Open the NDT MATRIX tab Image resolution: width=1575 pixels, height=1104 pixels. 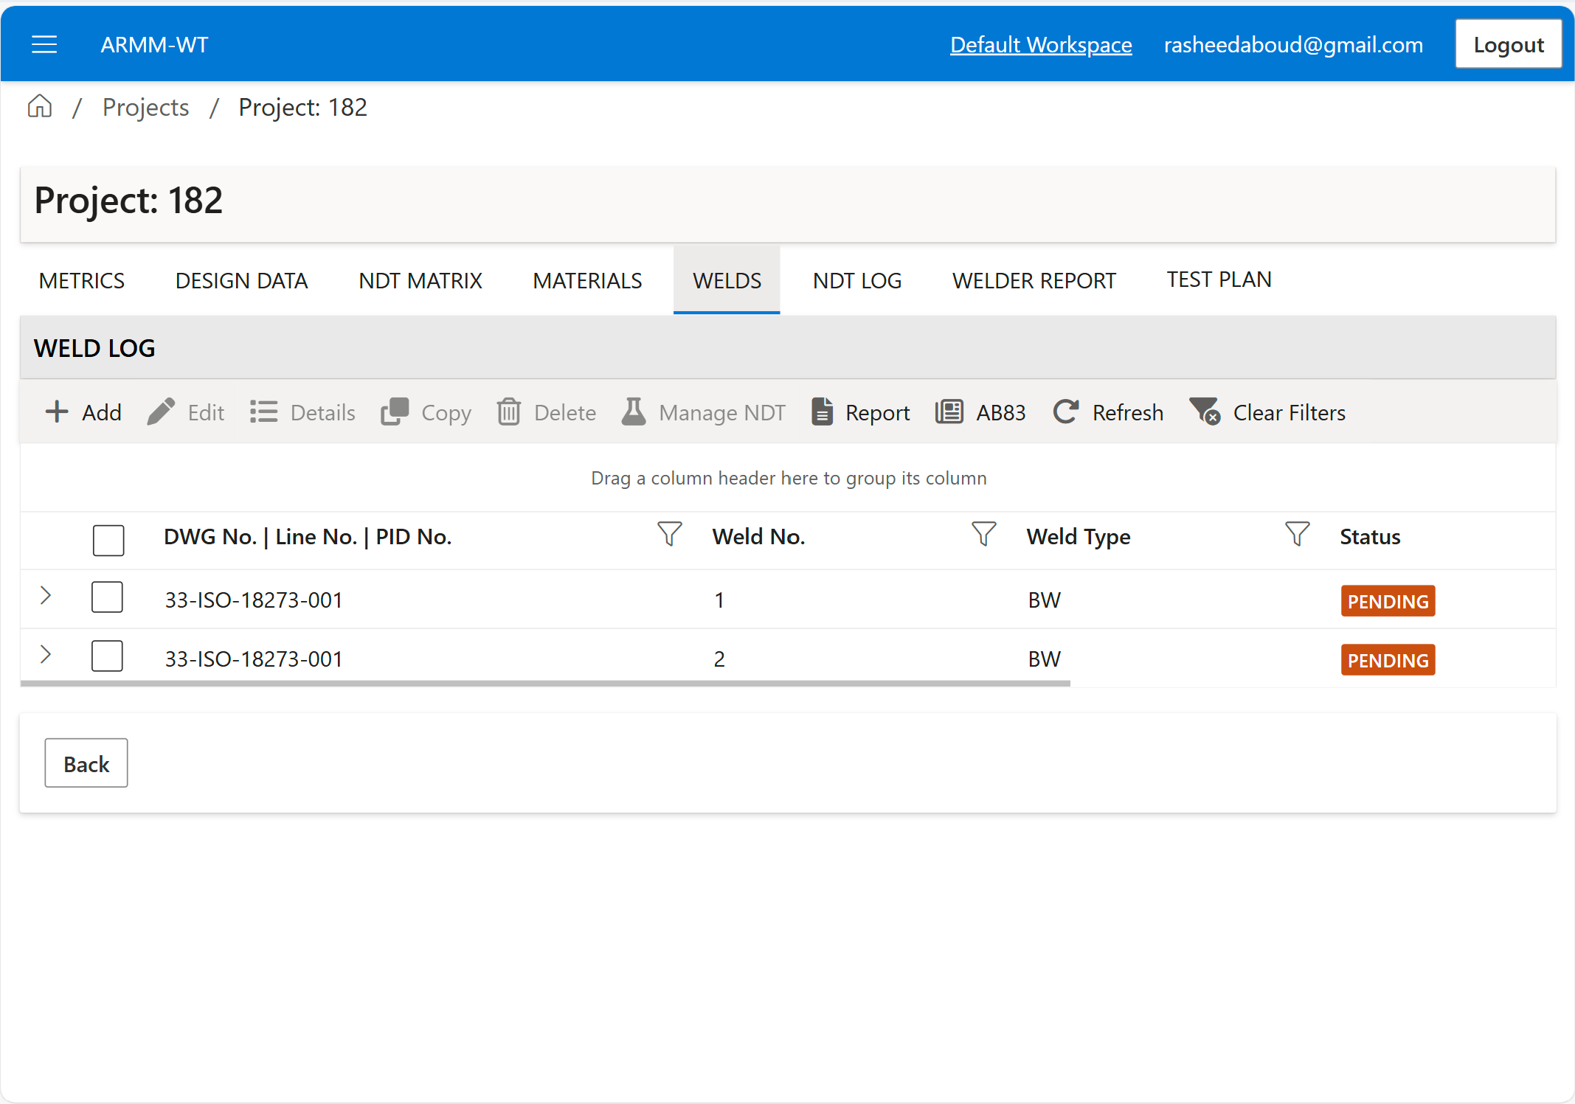(420, 281)
